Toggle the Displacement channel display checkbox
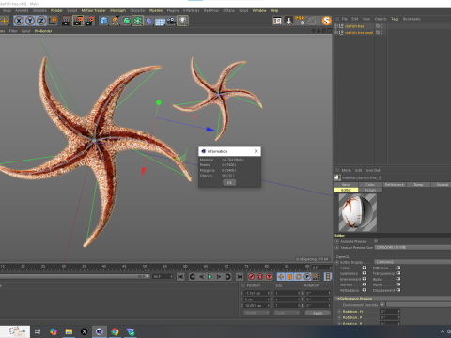This screenshot has height=338, width=451. (x=398, y=290)
